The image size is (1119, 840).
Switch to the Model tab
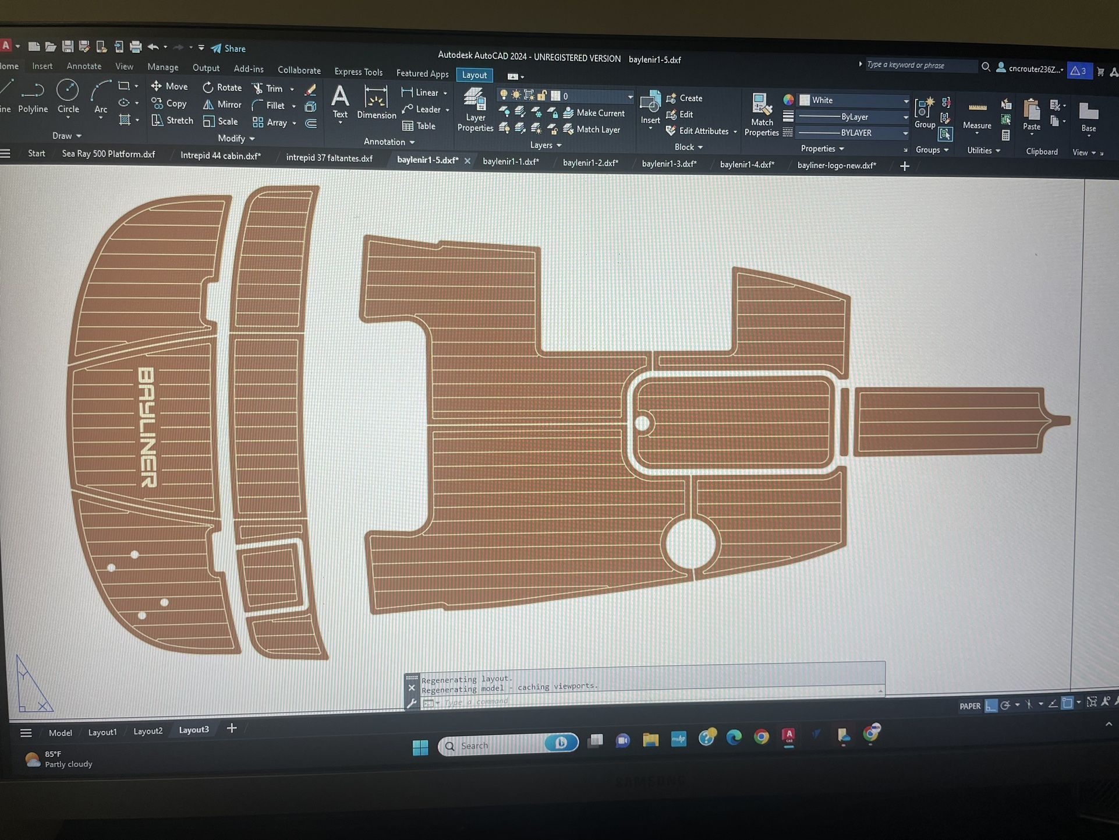[x=60, y=732]
